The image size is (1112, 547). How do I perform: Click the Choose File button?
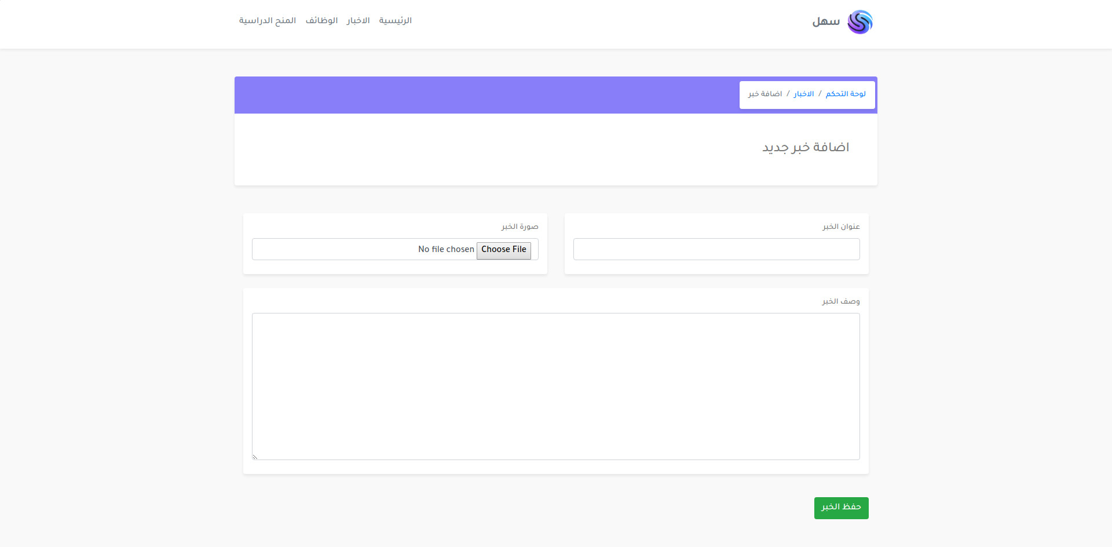(504, 250)
